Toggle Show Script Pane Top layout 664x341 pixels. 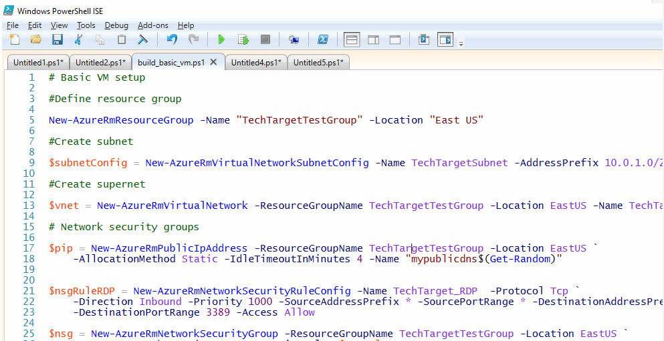pos(352,40)
